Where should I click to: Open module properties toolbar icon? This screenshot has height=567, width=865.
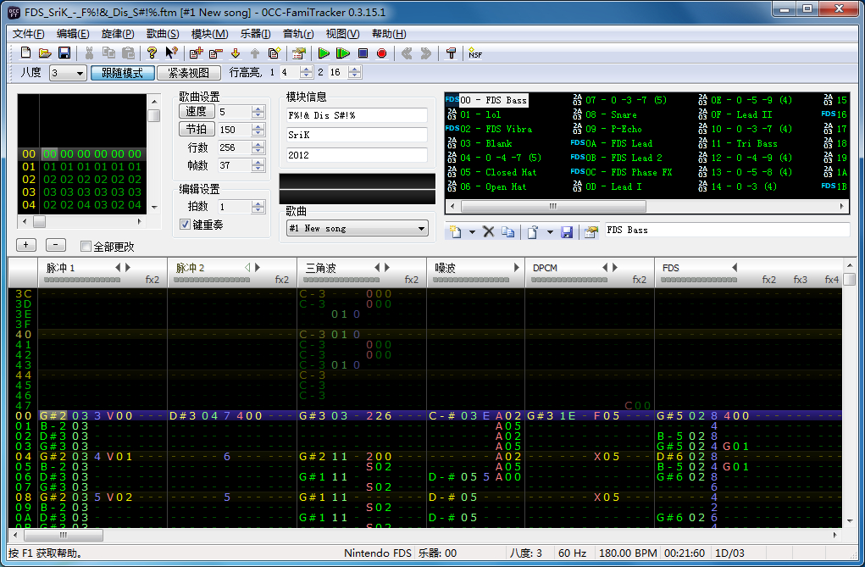tap(299, 53)
